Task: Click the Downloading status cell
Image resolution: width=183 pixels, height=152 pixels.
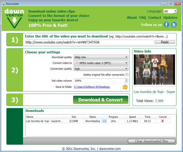Action: (93, 121)
